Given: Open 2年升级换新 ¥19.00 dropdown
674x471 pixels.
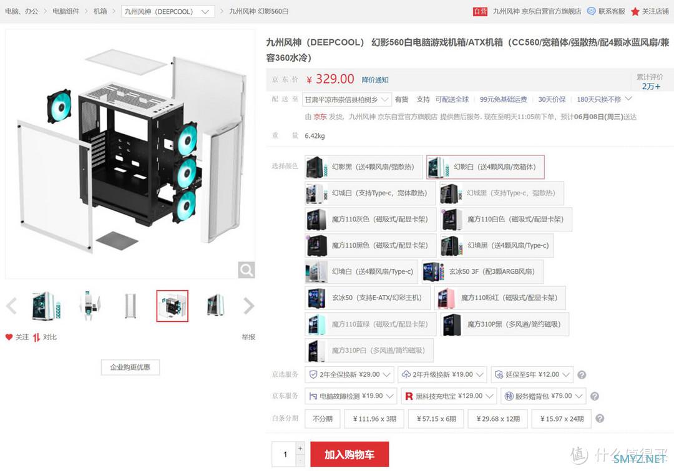Looking at the screenshot, I should 442,375.
